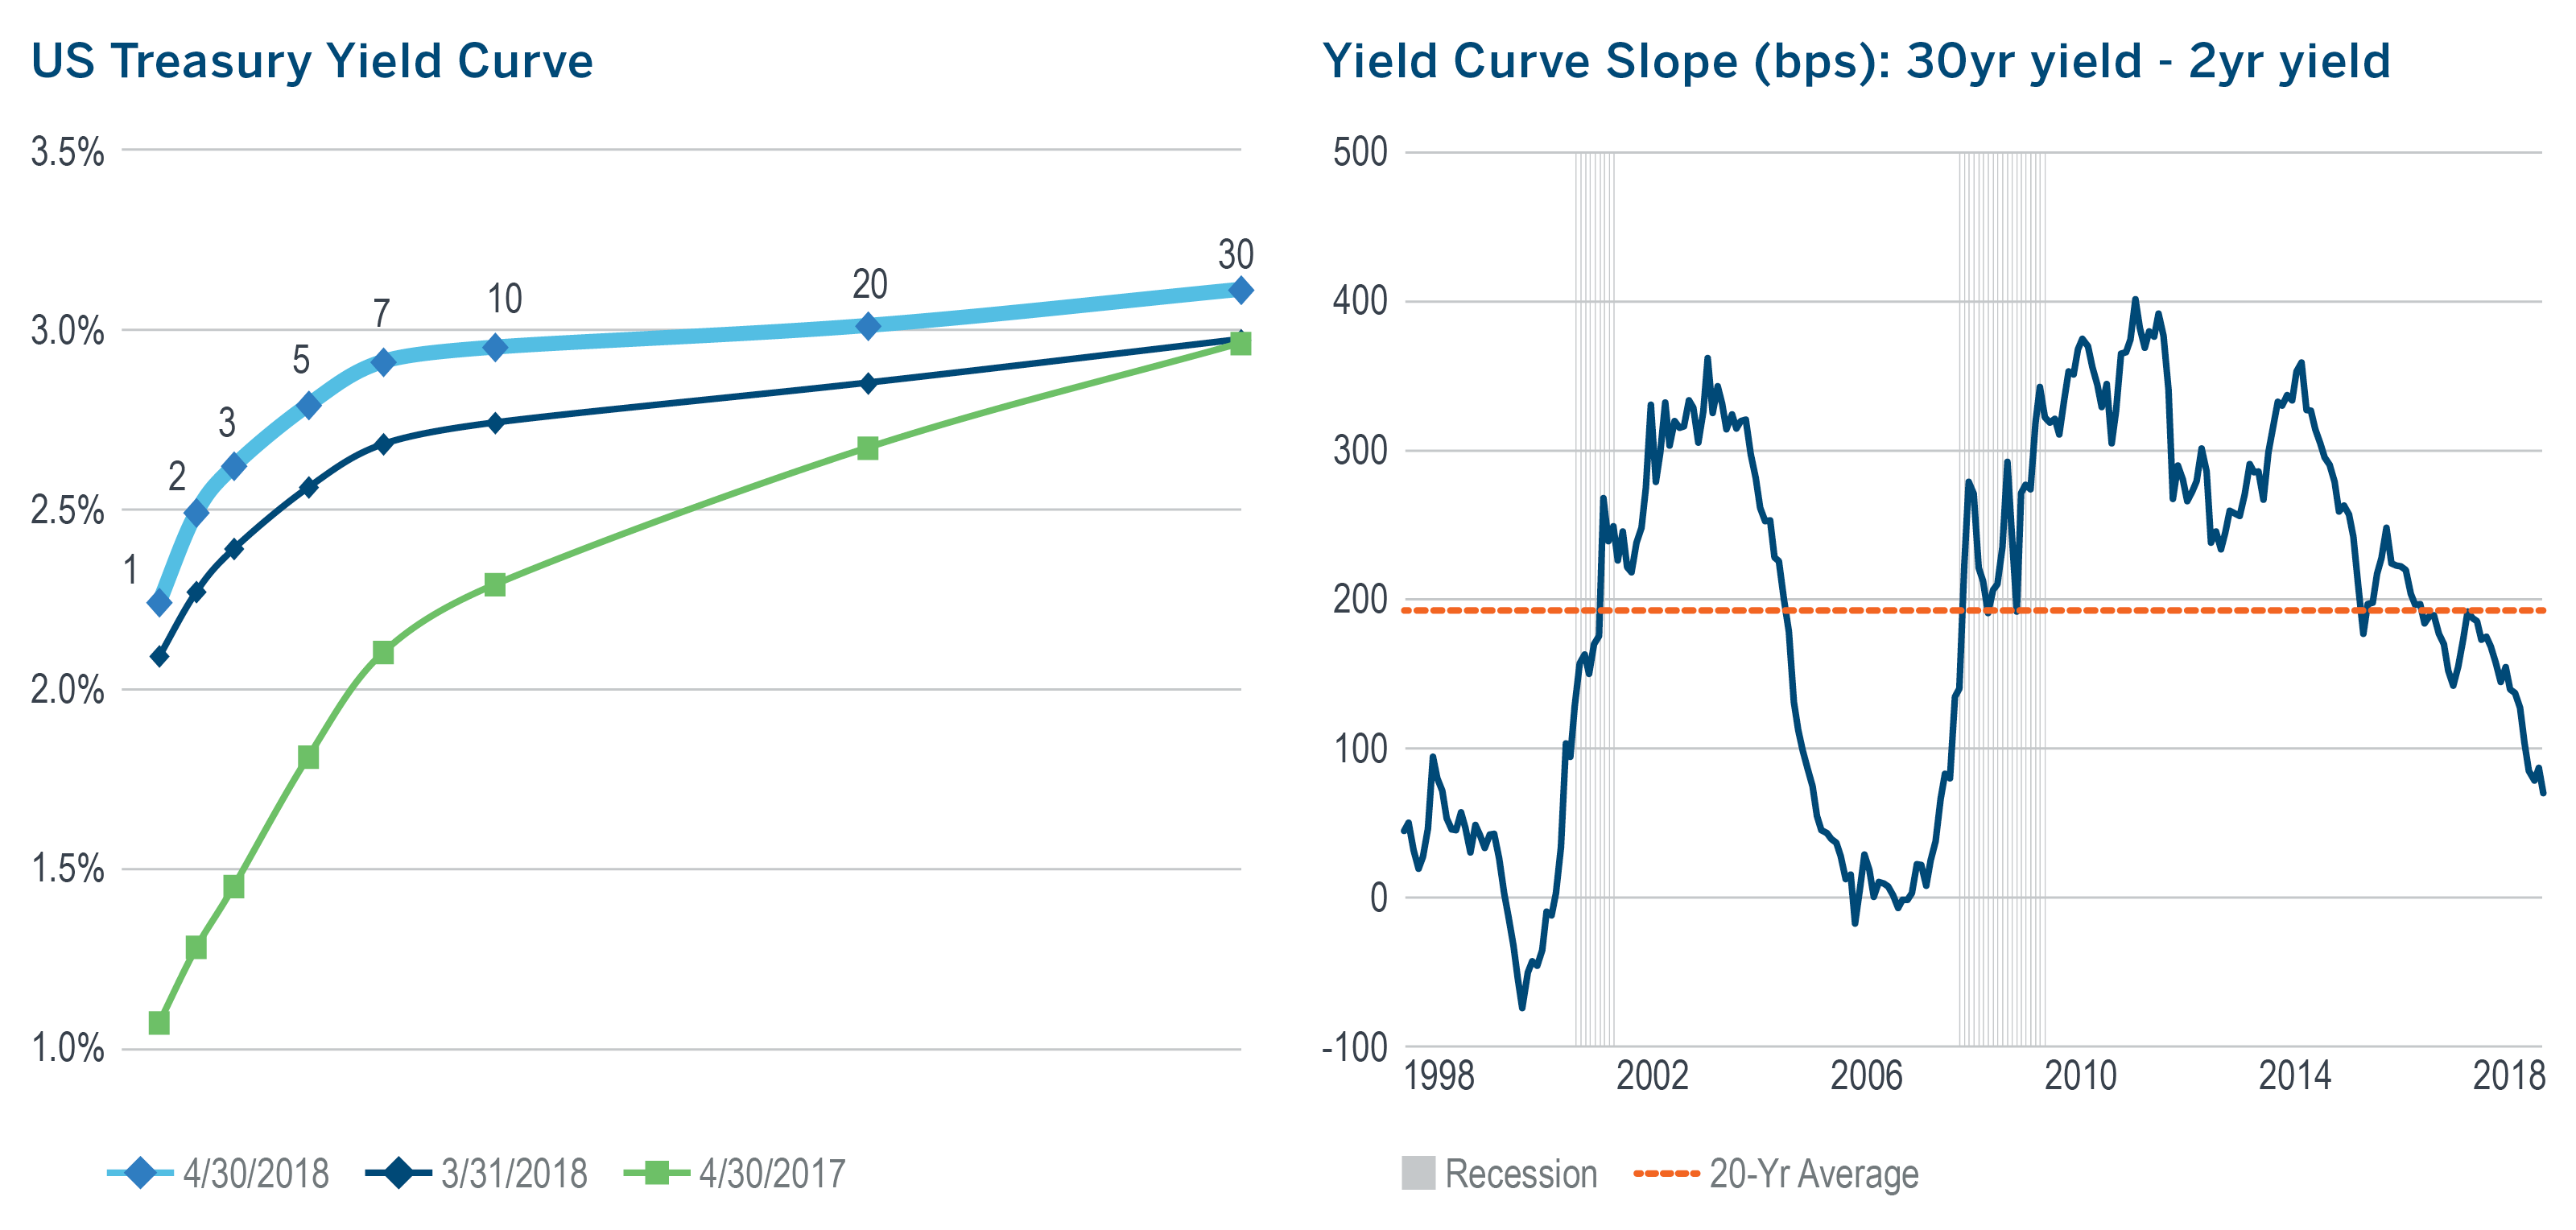Click the US Treasury Yield Curve title
Viewport: 2576px width, 1230px height.
click(x=312, y=62)
